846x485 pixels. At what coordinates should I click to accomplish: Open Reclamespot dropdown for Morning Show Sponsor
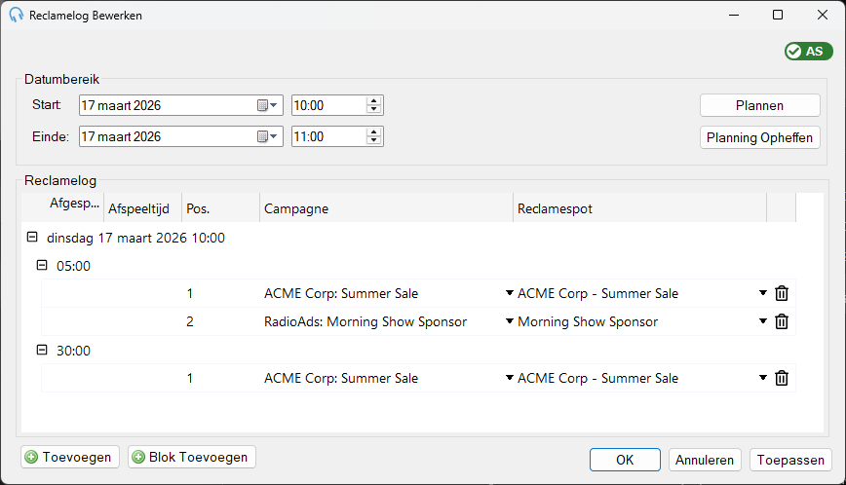763,321
